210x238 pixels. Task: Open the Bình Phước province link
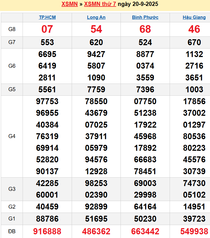145,18
